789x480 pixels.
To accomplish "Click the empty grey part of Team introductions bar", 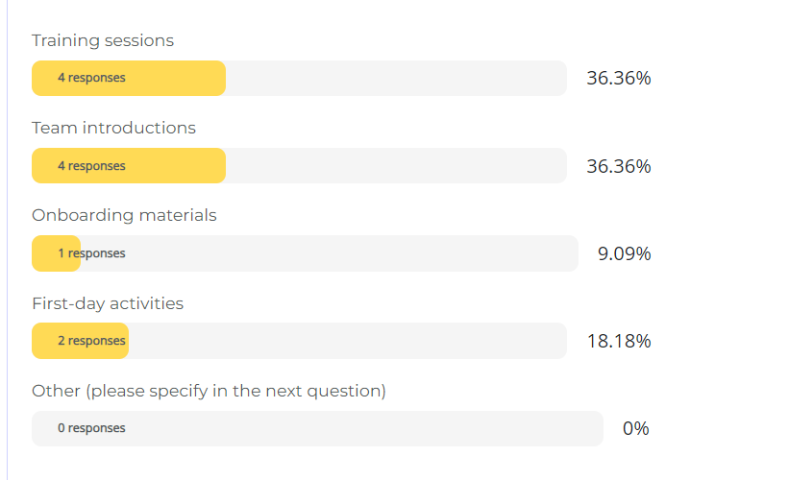I will 394,166.
